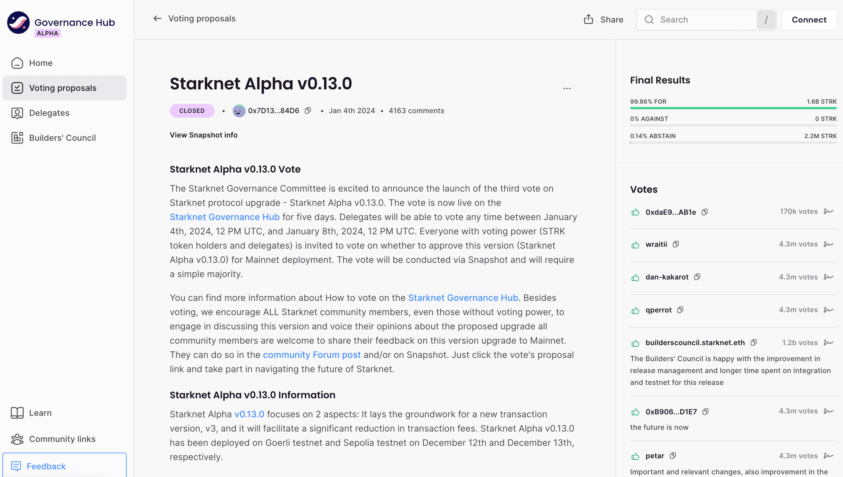The width and height of the screenshot is (843, 477).
Task: Click the 99.86% FOR result bar
Action: 733,108
